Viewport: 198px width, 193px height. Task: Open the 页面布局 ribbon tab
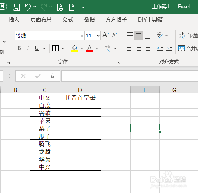pos(41,20)
